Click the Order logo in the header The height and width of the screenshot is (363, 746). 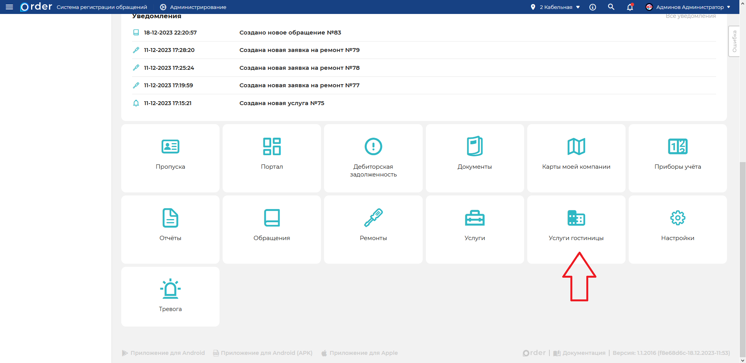[36, 7]
